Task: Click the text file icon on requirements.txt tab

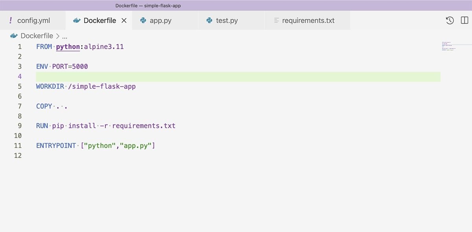Action: (x=277, y=20)
